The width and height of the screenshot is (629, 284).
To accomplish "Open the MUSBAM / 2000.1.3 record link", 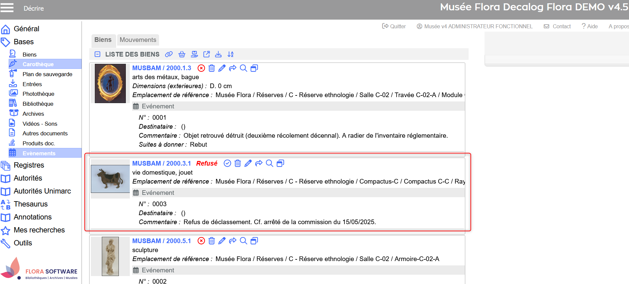I will [162, 68].
